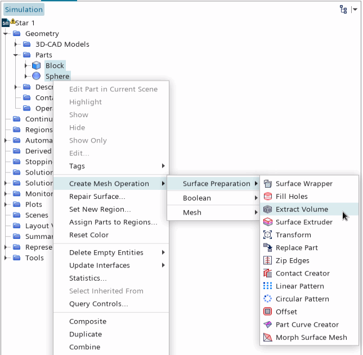Select the 3D-CAD Models folder
This screenshot has height=355, width=363.
click(62, 45)
